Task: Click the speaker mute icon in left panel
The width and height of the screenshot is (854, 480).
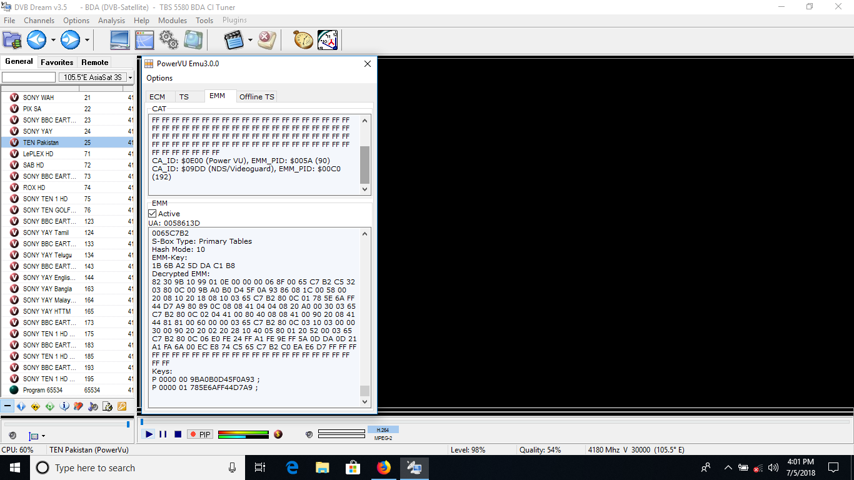Action: [13, 436]
